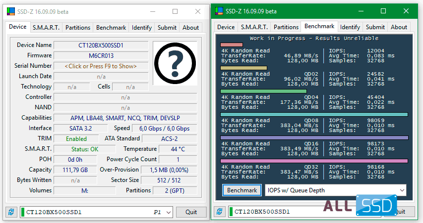This screenshot has height=223, width=423.
Task: Select the Benchmark tab in left window
Action: (111, 28)
